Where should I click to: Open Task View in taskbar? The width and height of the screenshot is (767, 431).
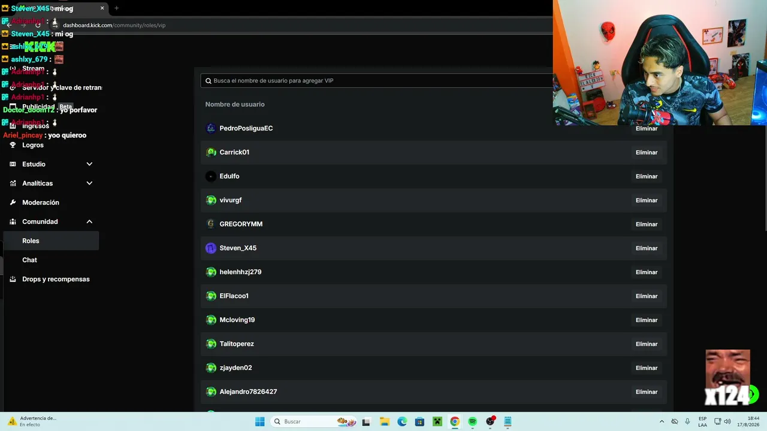pyautogui.click(x=366, y=421)
